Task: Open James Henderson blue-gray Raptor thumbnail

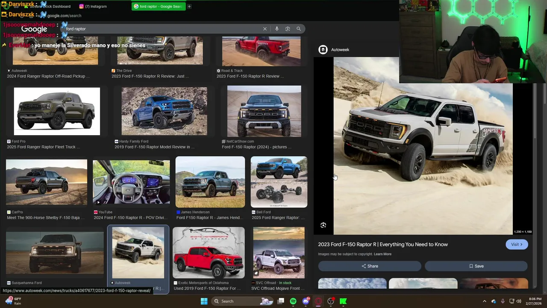Action: tap(210, 182)
